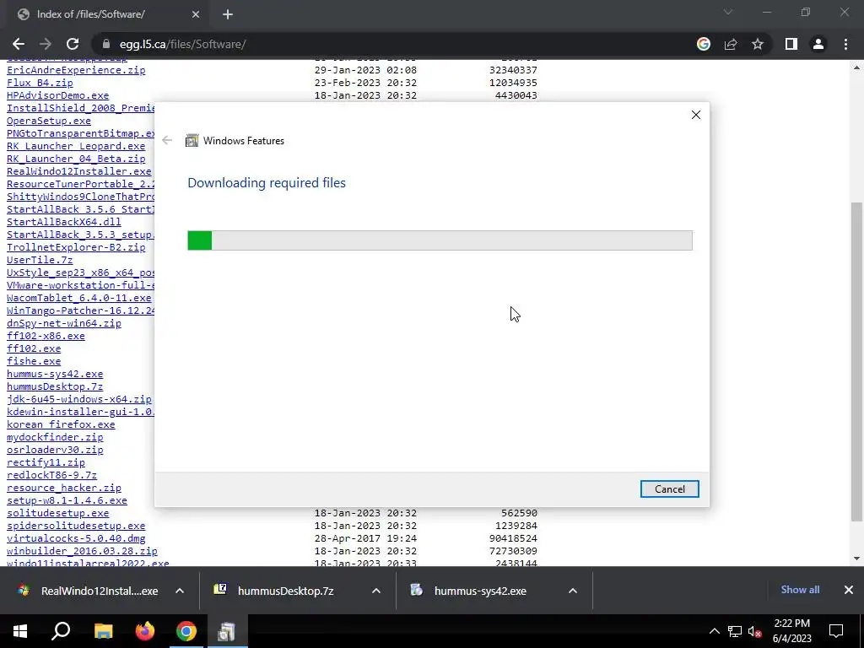Click the page vertical scrollbar
Viewport: 864px width, 648px height.
[857, 361]
